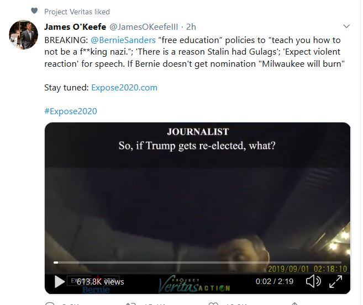This screenshot has width=363, height=305.
Task: Open the @JamesOKeefeIII handle
Action: 146,26
